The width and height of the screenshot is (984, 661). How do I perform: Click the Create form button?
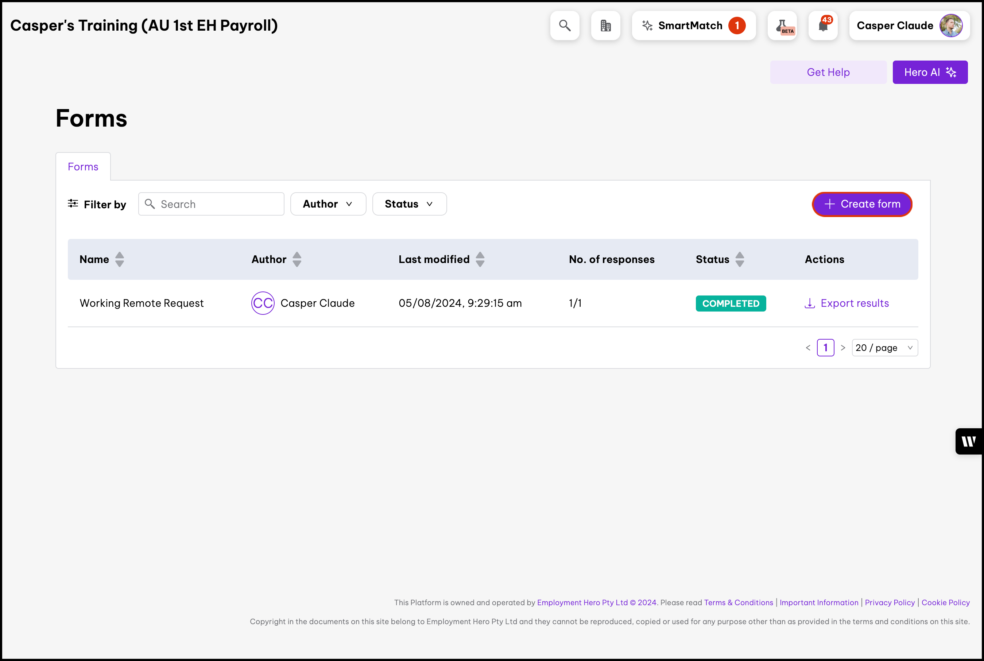862,204
